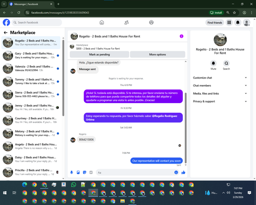Screen dimensions: 256x205
Task: Expand Privacy & support section
Action: coord(220,101)
